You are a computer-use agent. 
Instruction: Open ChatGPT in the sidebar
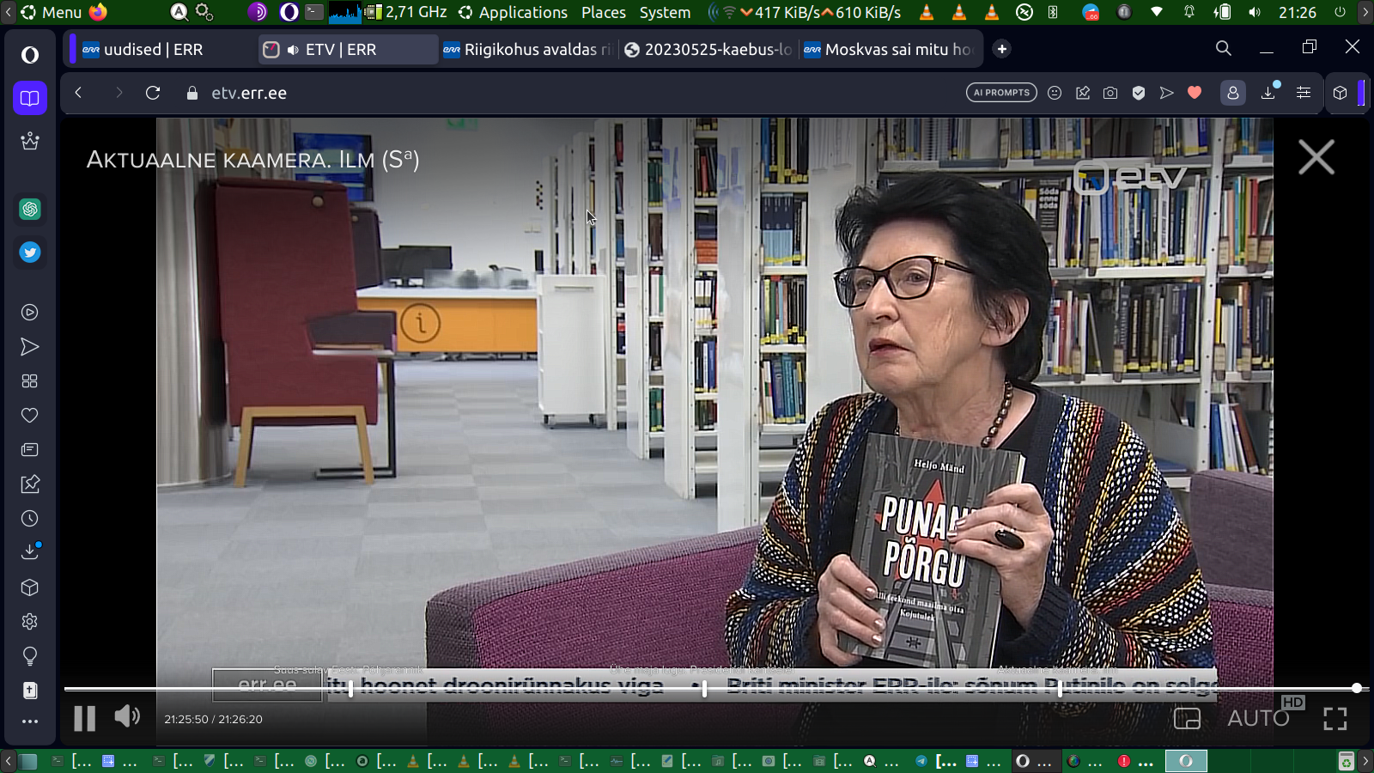[30, 209]
